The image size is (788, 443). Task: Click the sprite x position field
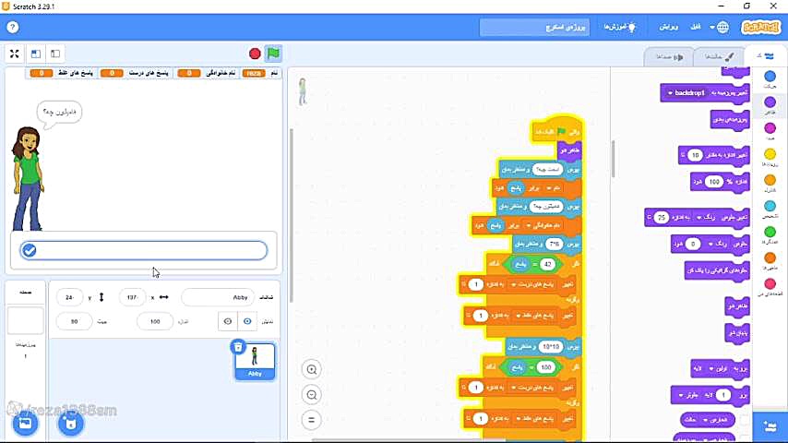coord(132,297)
